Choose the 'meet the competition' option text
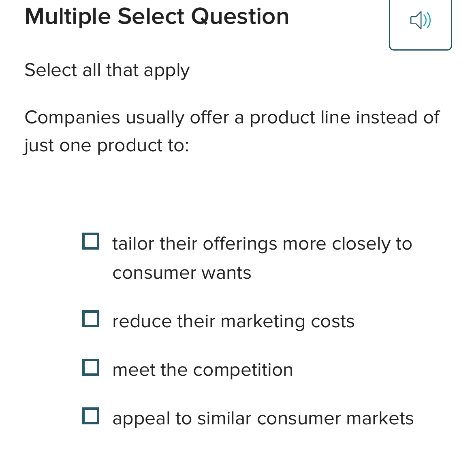Viewport: 474px width, 464px height. [x=203, y=370]
